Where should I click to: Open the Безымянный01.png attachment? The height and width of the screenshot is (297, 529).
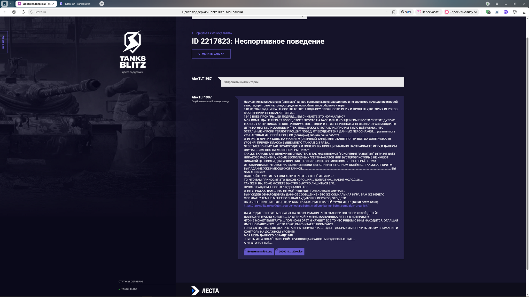coord(259,252)
